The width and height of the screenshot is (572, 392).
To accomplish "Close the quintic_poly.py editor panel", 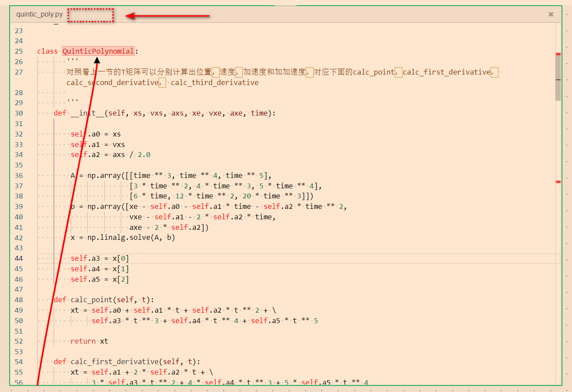I will point(551,14).
